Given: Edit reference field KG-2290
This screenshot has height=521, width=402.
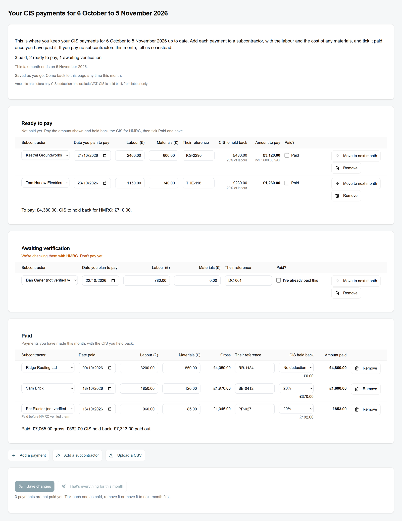Looking at the screenshot, I should tap(198, 155).
